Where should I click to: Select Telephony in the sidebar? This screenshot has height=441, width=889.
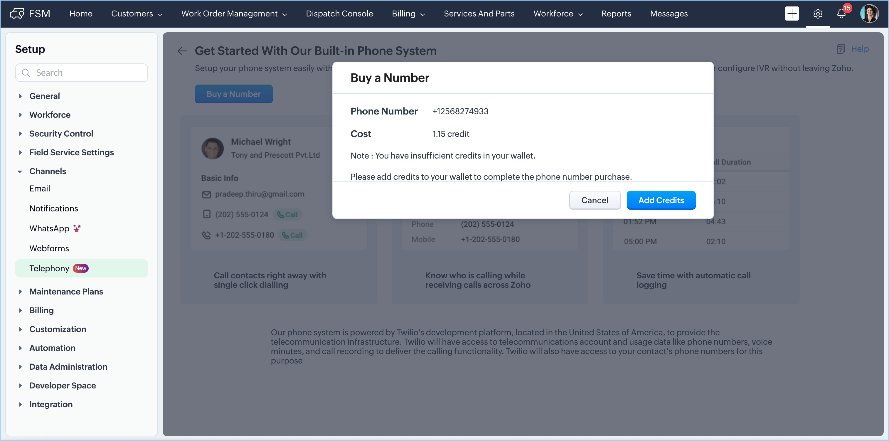click(x=49, y=268)
